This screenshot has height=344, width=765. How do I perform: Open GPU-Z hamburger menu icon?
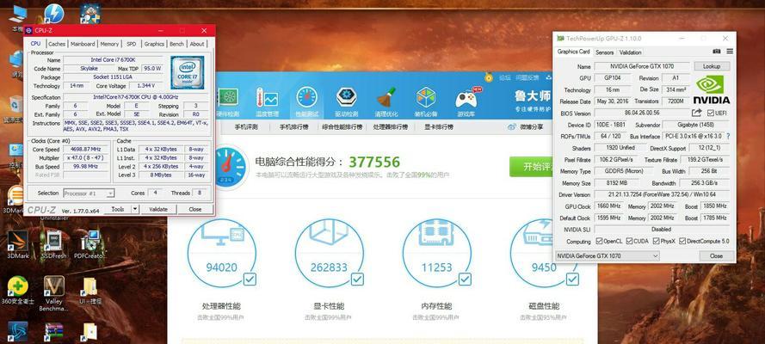pos(730,51)
